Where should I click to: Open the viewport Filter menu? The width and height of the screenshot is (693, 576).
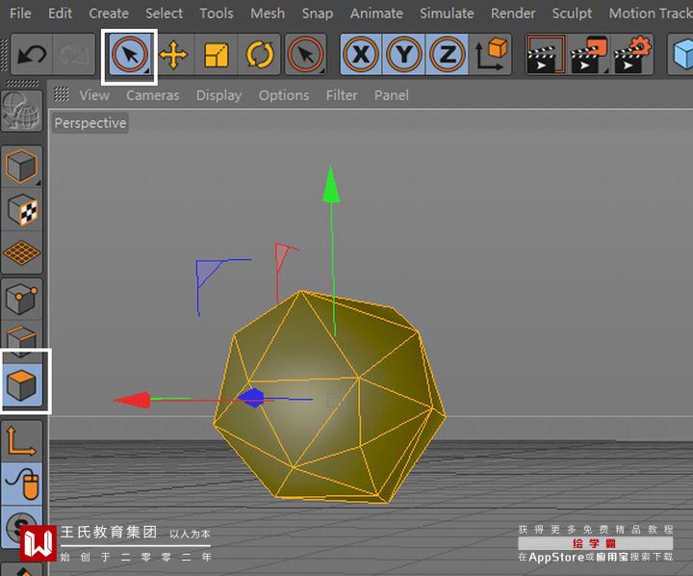tap(342, 95)
